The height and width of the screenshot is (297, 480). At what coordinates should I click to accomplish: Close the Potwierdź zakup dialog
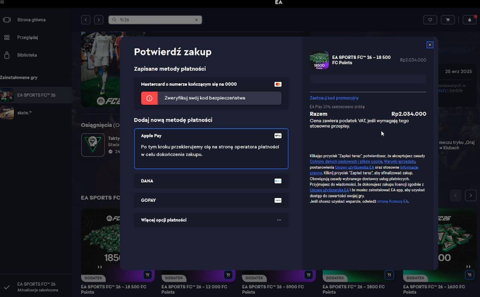[x=430, y=45]
